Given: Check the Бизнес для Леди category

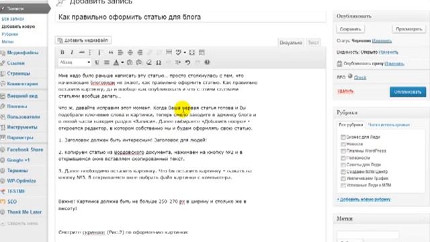Looking at the screenshot, I should (343, 137).
